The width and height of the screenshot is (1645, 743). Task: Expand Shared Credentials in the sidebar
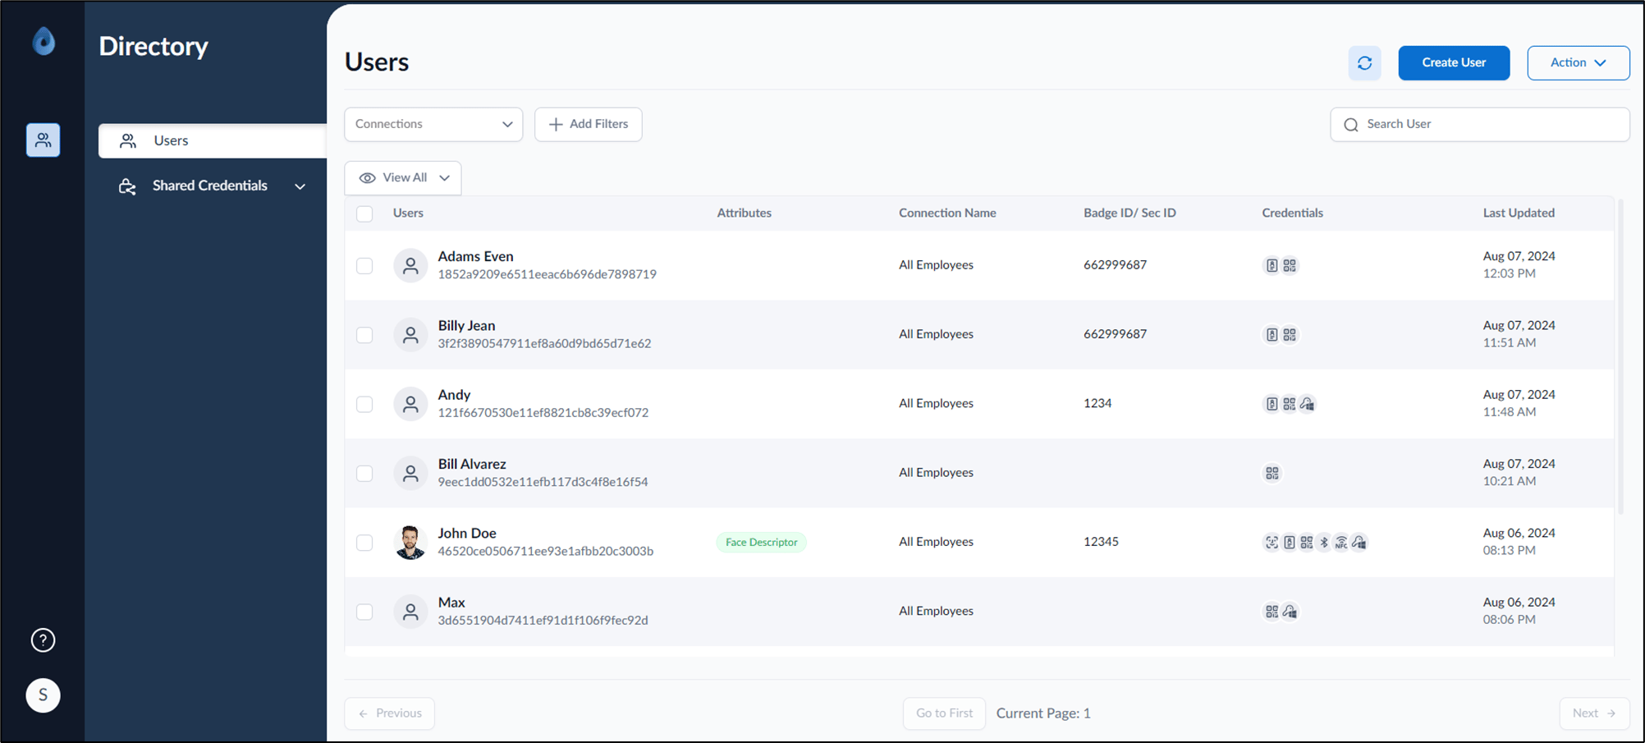[212, 186]
